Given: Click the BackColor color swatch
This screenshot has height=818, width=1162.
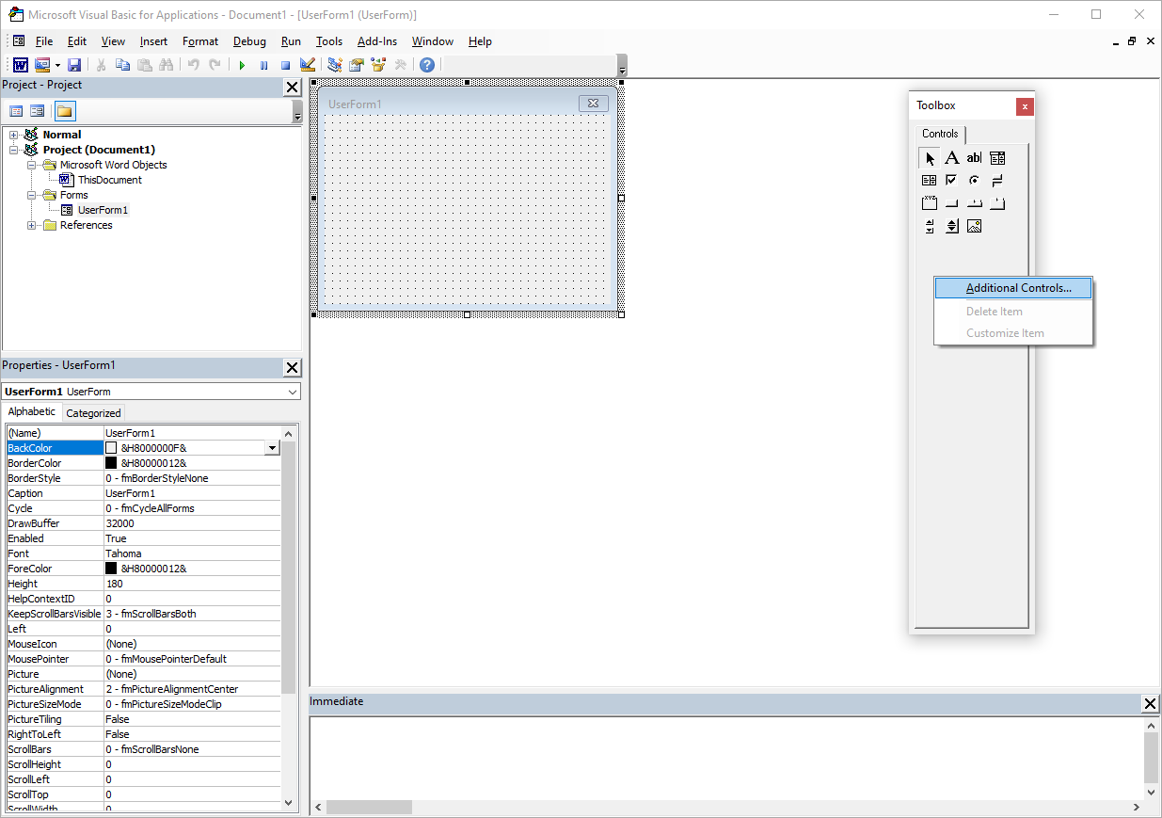Looking at the screenshot, I should 111,448.
